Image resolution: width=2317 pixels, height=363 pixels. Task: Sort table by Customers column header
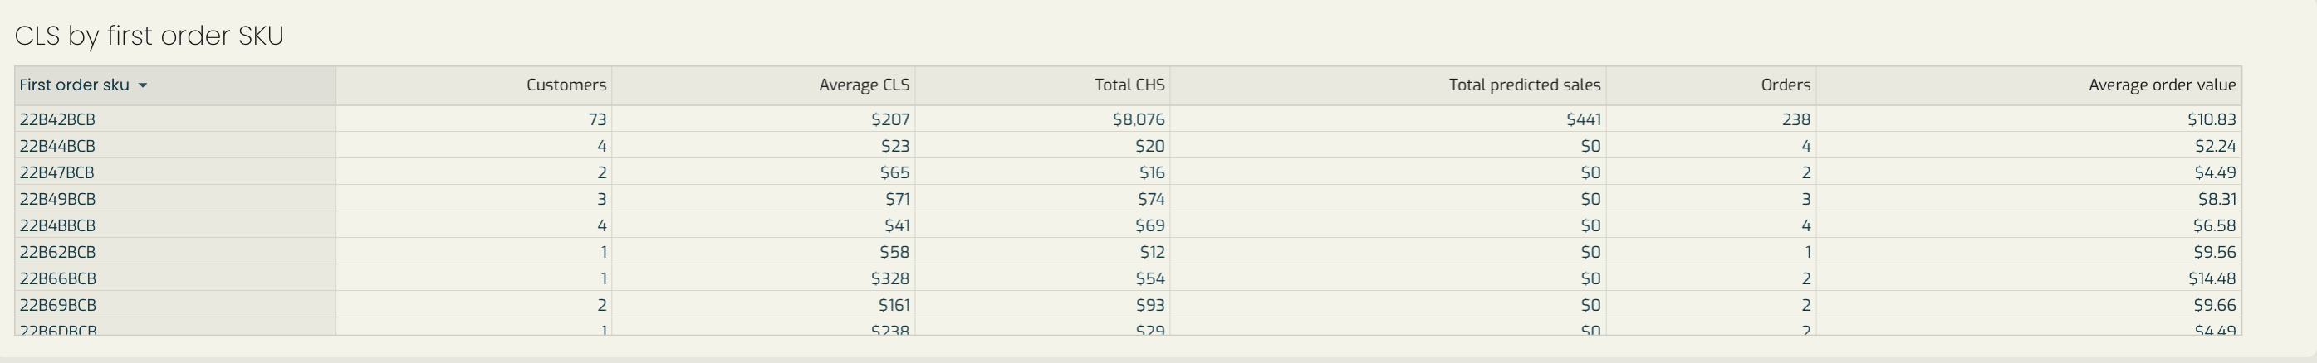(474, 85)
